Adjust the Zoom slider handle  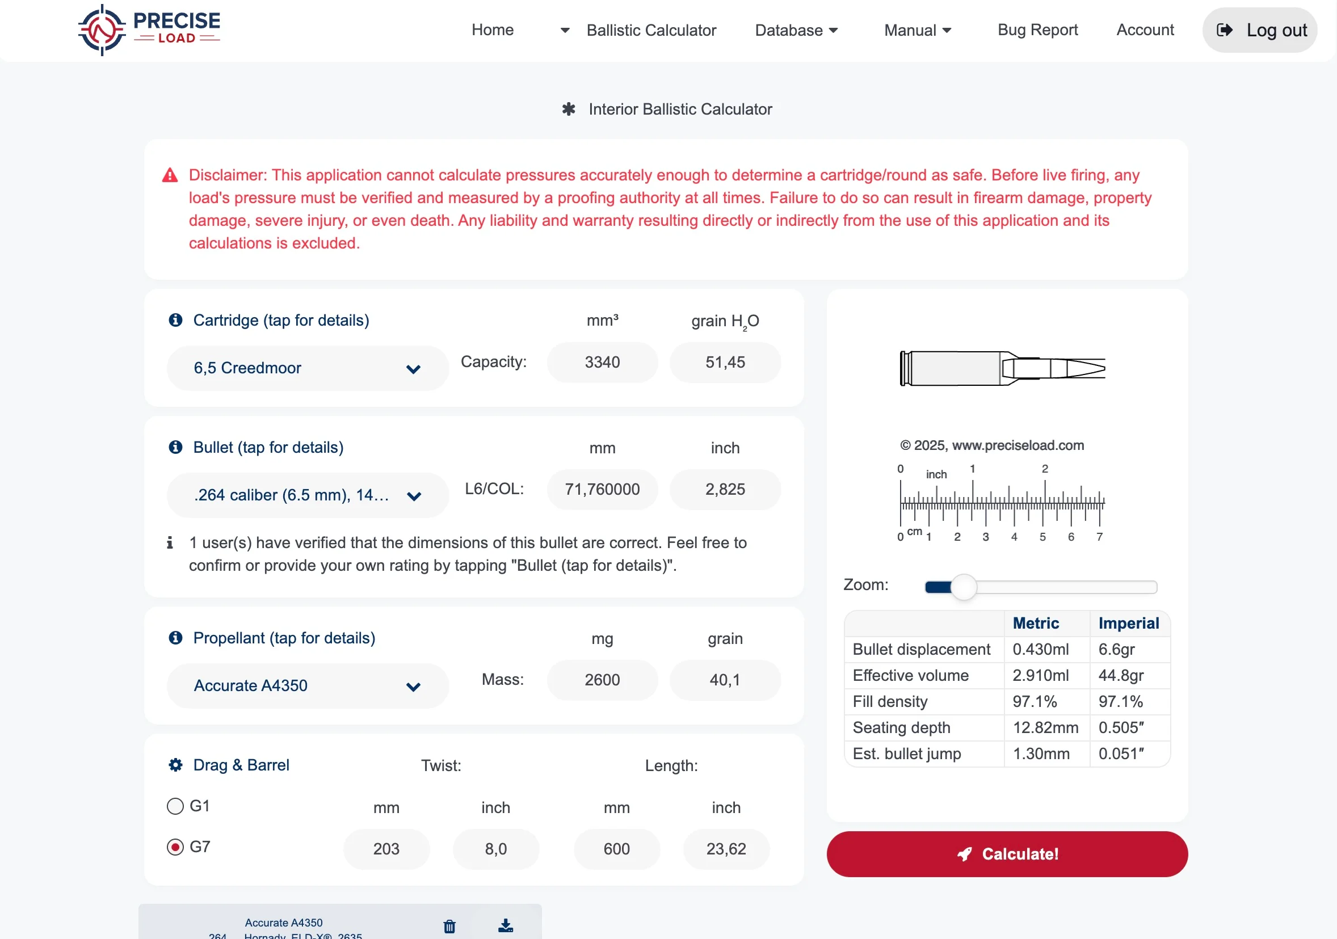pos(964,587)
